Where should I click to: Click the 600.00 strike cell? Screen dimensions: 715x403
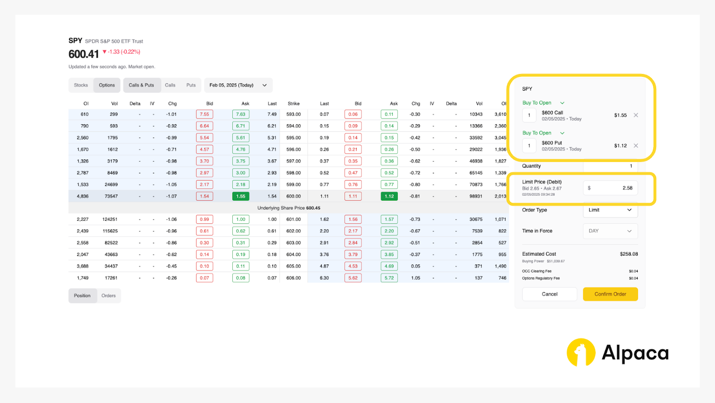click(x=294, y=196)
